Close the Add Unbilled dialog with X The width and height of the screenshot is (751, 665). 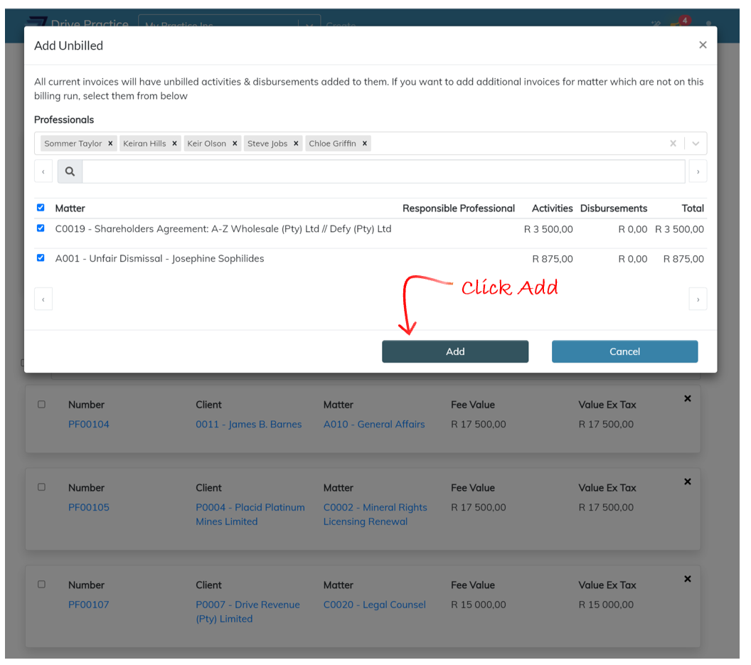[x=703, y=45]
